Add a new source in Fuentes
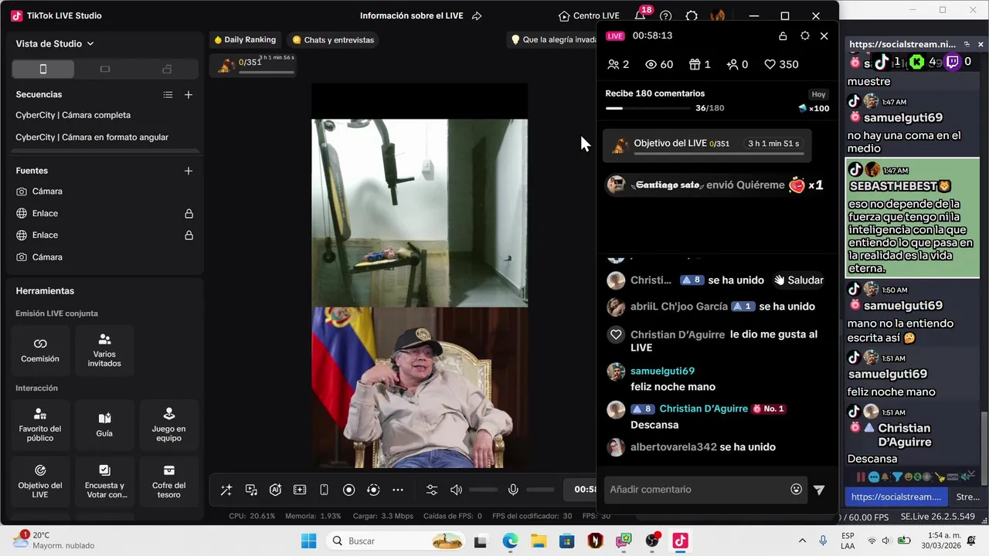Image resolution: width=989 pixels, height=556 pixels. [x=189, y=171]
